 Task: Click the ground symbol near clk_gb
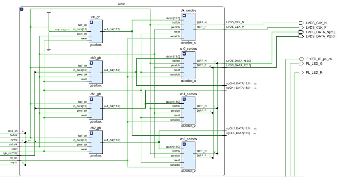[49, 50]
